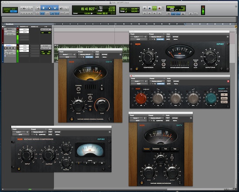Viewport: 239px width, 192px height.
Task: Toggle BYPASS in the CP2V plugin window
Action: (x=176, y=37)
